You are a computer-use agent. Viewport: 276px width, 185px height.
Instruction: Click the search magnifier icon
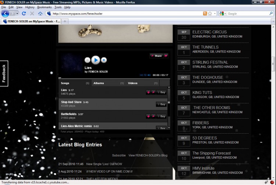pos(271,13)
